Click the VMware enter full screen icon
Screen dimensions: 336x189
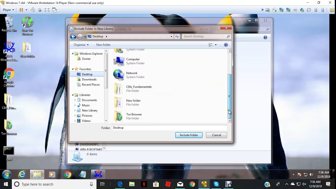[47, 10]
